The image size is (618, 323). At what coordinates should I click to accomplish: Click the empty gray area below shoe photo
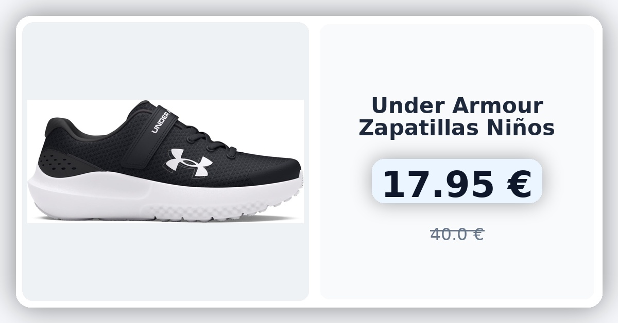click(165, 262)
